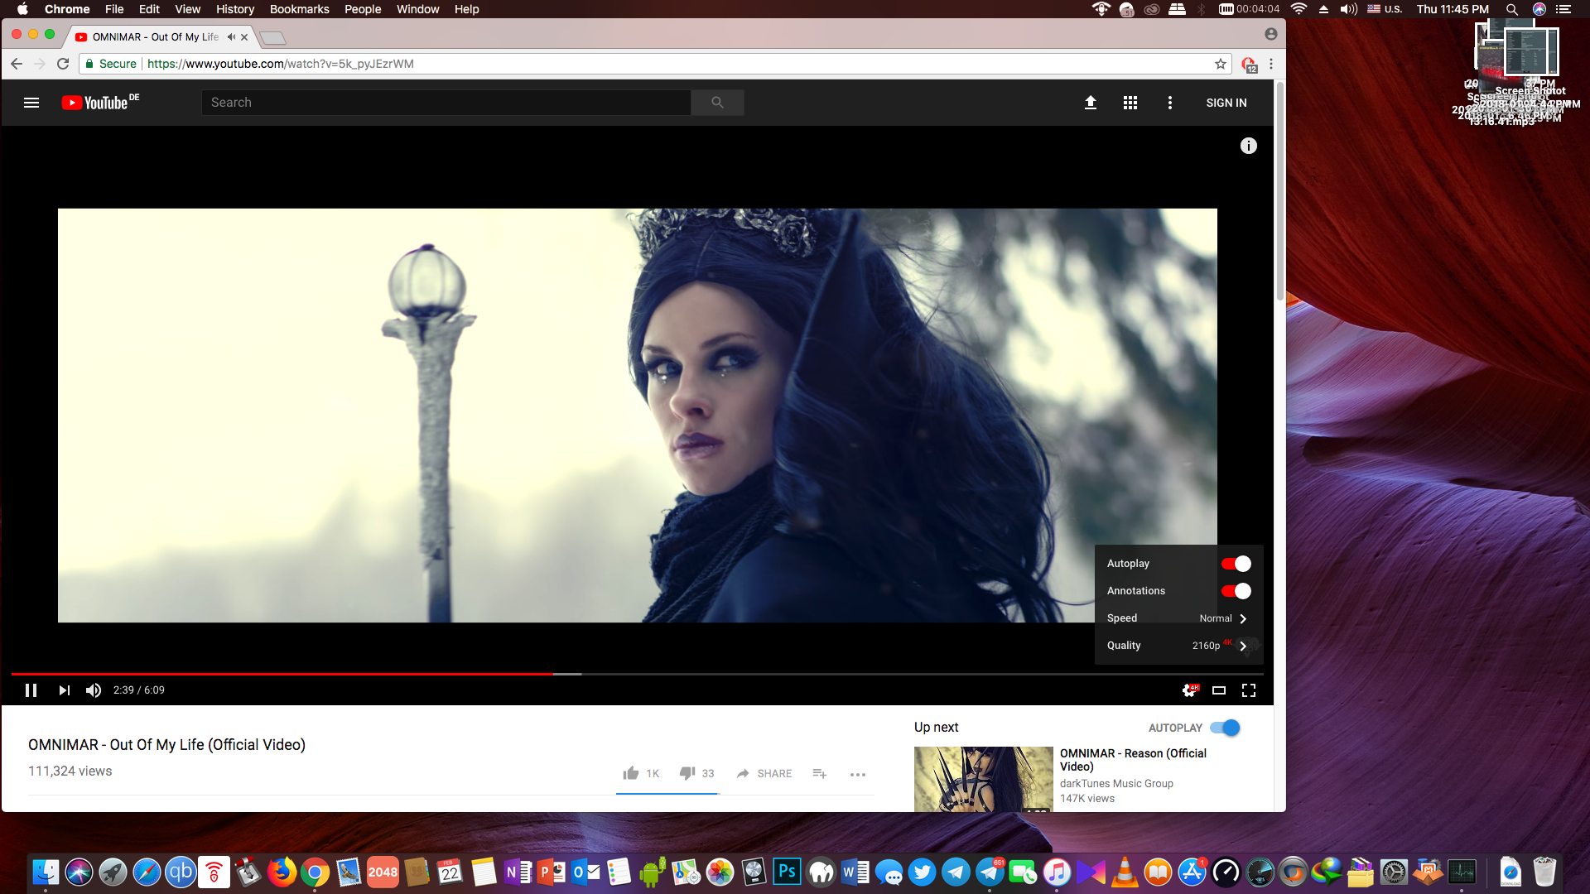Viewport: 1590px width, 894px height.
Task: Open Quality submenu showing 2160p
Action: tap(1178, 646)
